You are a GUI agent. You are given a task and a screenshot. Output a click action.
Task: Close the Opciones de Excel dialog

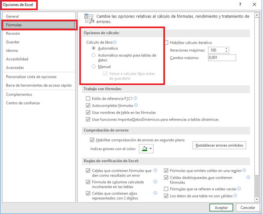click(x=254, y=4)
